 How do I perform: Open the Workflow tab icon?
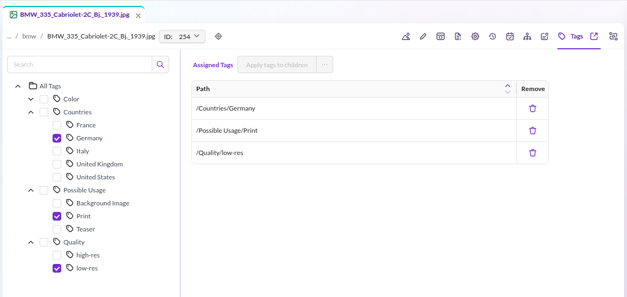[x=613, y=36]
